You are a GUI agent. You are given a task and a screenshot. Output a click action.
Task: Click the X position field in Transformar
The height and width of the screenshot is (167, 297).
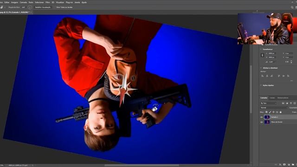(x=289, y=53)
